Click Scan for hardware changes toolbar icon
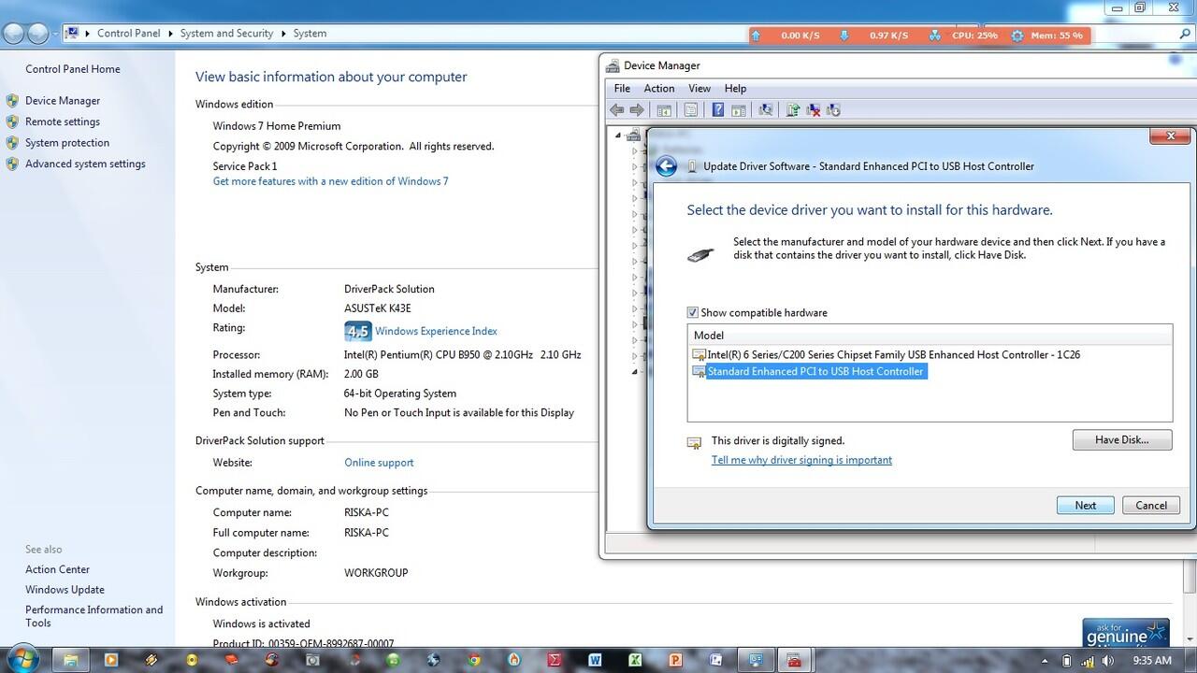The height and width of the screenshot is (673, 1197). coord(766,110)
